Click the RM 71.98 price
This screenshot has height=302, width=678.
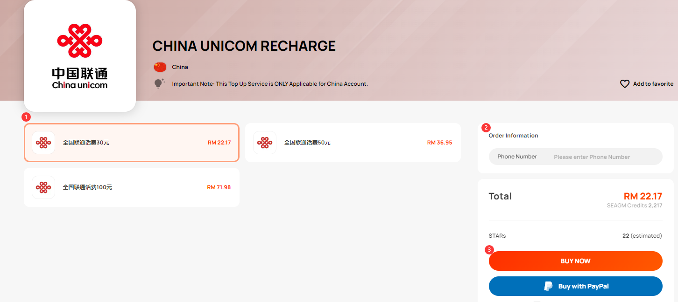point(219,187)
